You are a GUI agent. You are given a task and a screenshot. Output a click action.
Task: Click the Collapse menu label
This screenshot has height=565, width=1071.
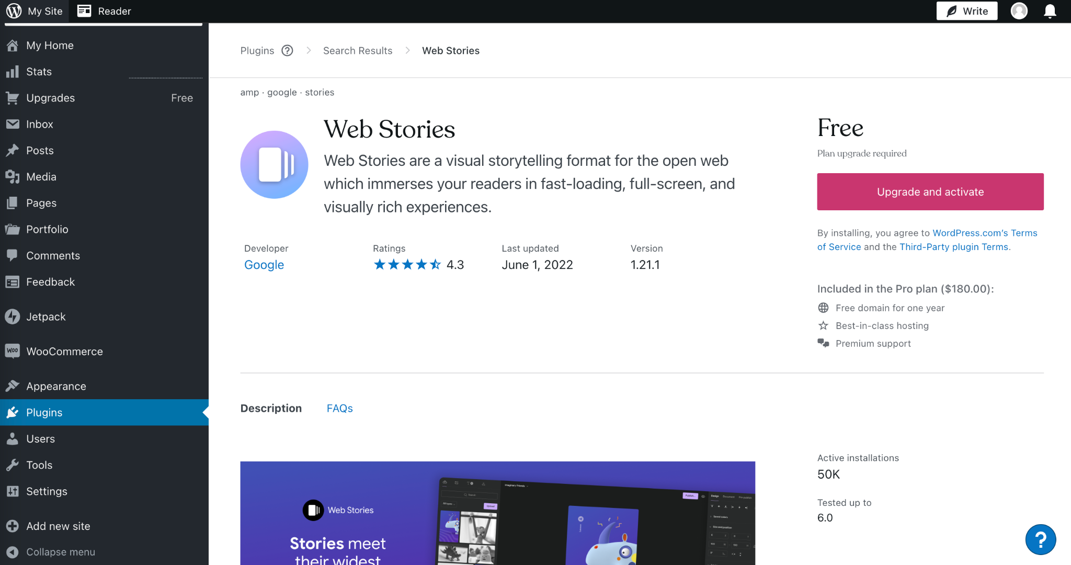[x=61, y=552]
